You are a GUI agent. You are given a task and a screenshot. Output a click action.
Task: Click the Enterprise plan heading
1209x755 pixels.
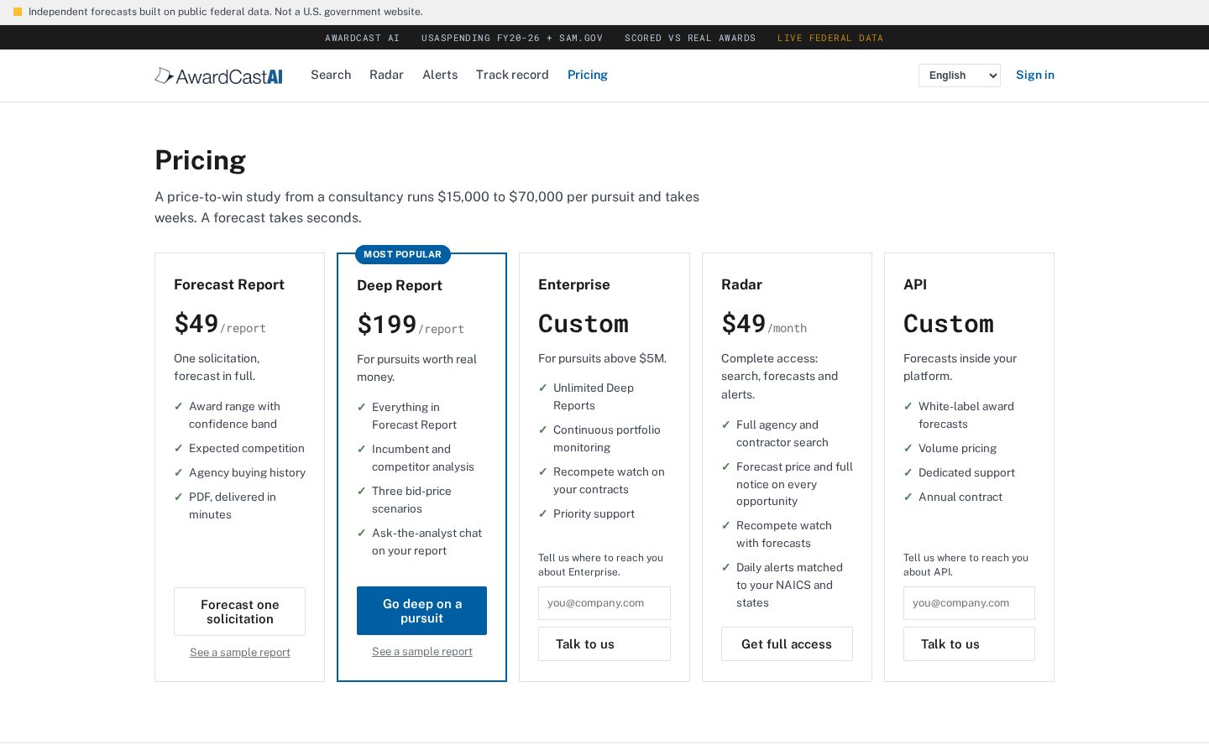click(x=574, y=284)
